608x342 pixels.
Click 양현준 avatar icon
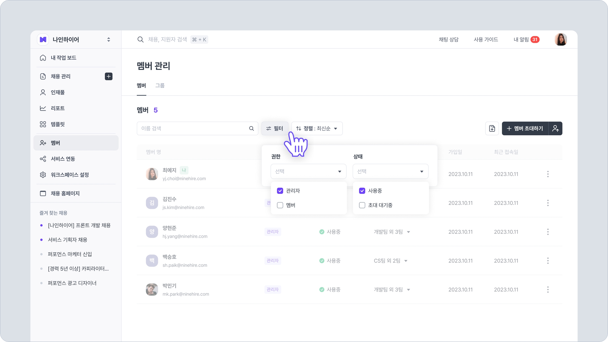tap(152, 232)
